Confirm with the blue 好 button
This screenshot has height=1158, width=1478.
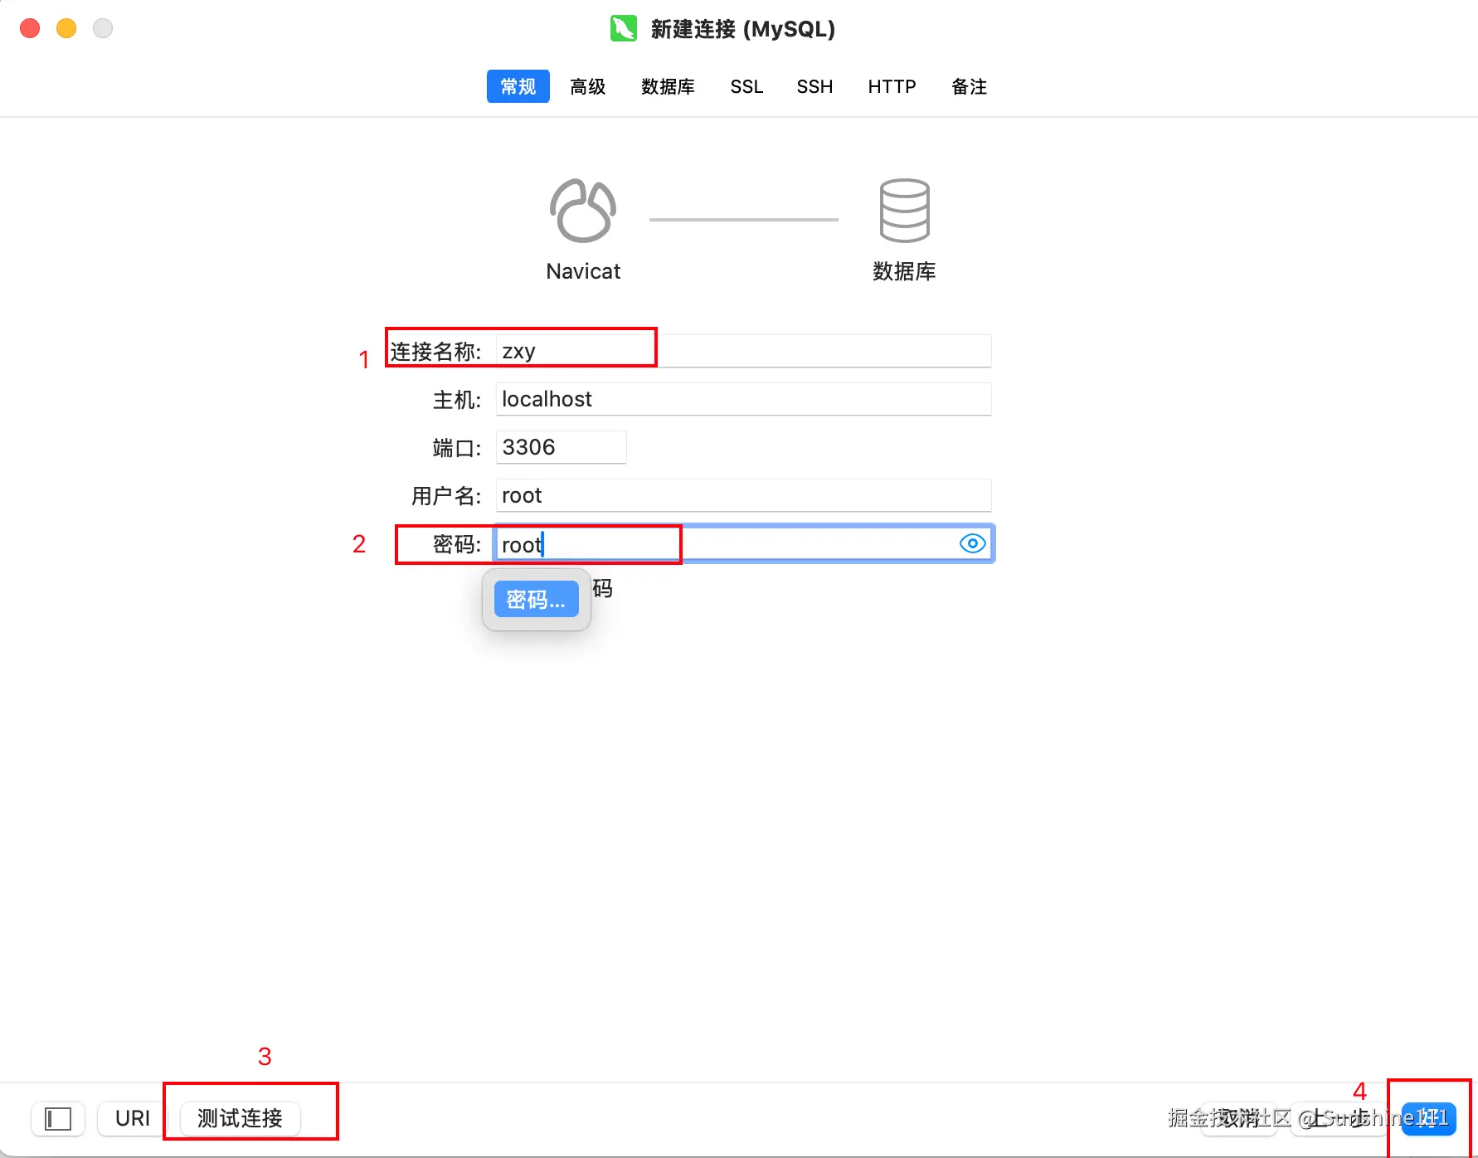point(1428,1119)
